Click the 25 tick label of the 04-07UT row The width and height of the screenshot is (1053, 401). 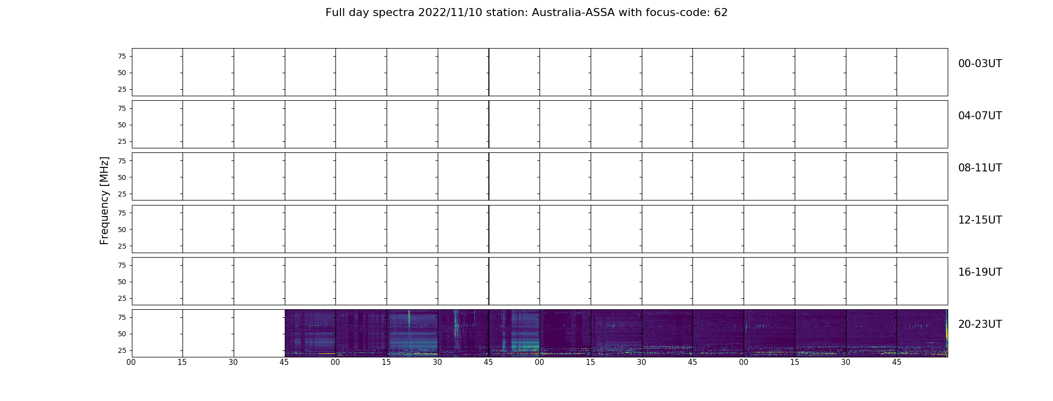click(x=122, y=141)
